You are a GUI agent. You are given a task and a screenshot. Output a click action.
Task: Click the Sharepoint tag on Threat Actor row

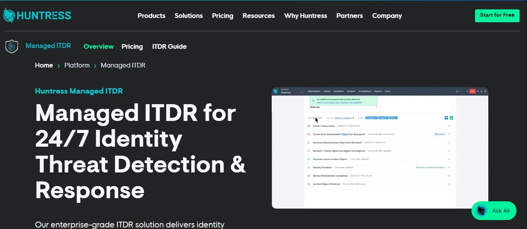tap(440, 134)
